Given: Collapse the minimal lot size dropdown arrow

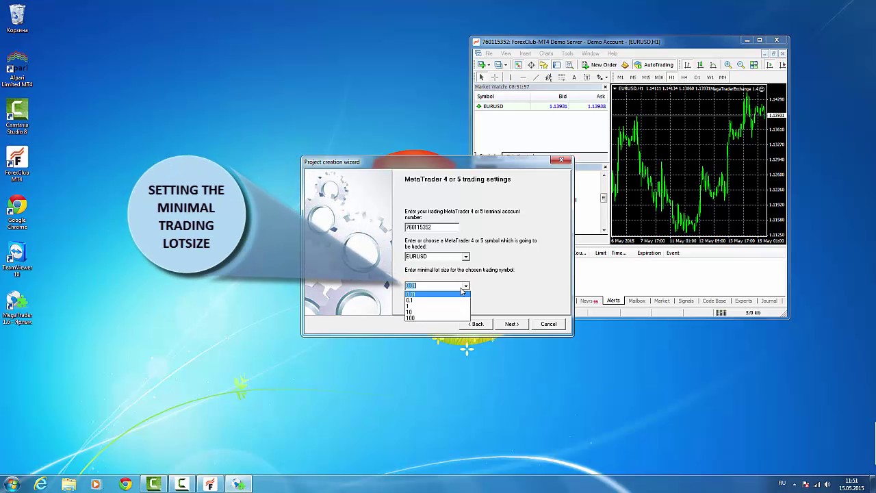Looking at the screenshot, I should click(x=465, y=286).
